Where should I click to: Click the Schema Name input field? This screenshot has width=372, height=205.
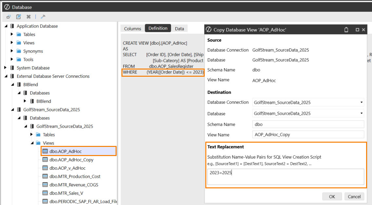[308, 124]
